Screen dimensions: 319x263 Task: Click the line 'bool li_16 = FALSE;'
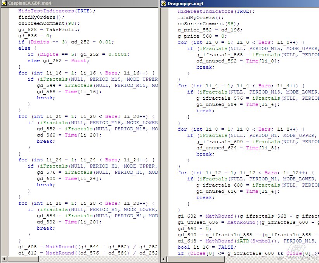(x=207, y=247)
